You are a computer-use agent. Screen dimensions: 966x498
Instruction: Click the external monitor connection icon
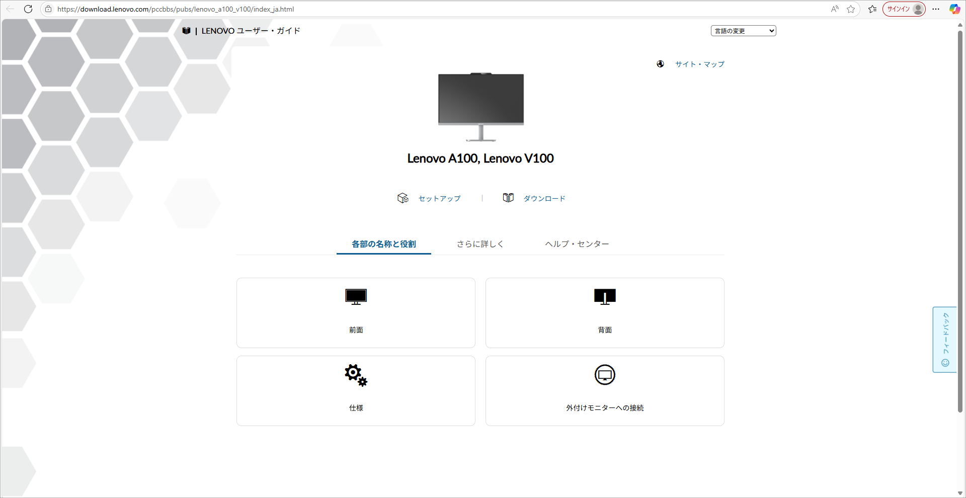604,375
